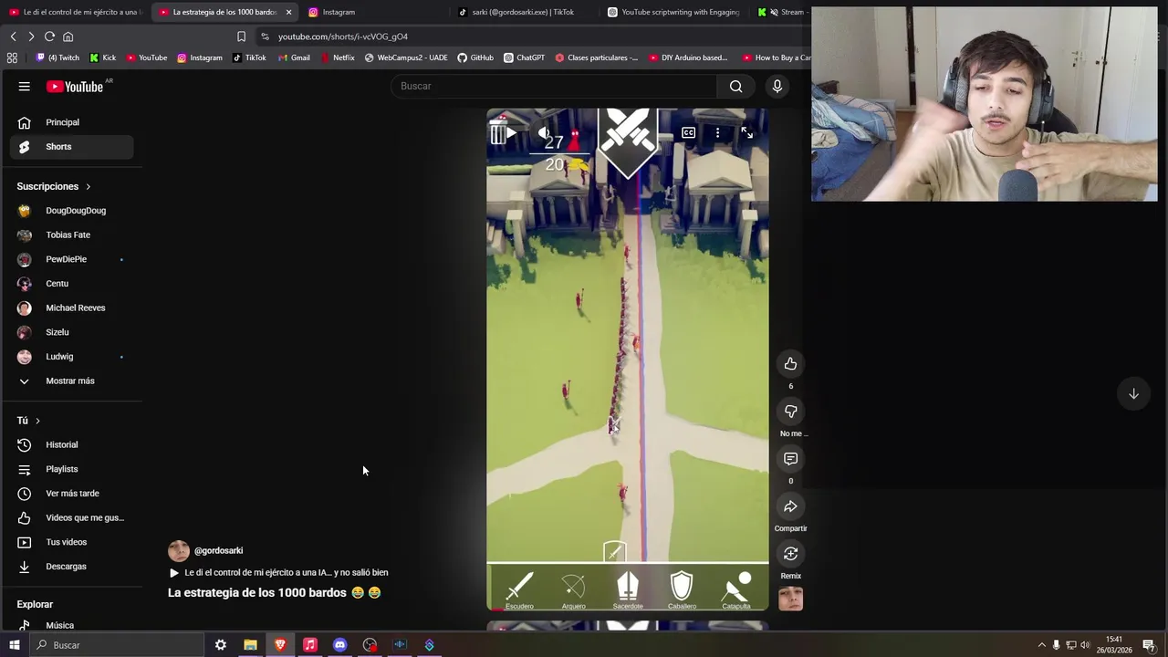
Task: Open Playlists in the sidebar
Action: [71, 469]
